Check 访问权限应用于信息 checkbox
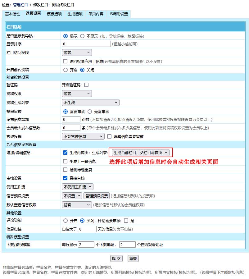The image size is (249, 279). 65,61
